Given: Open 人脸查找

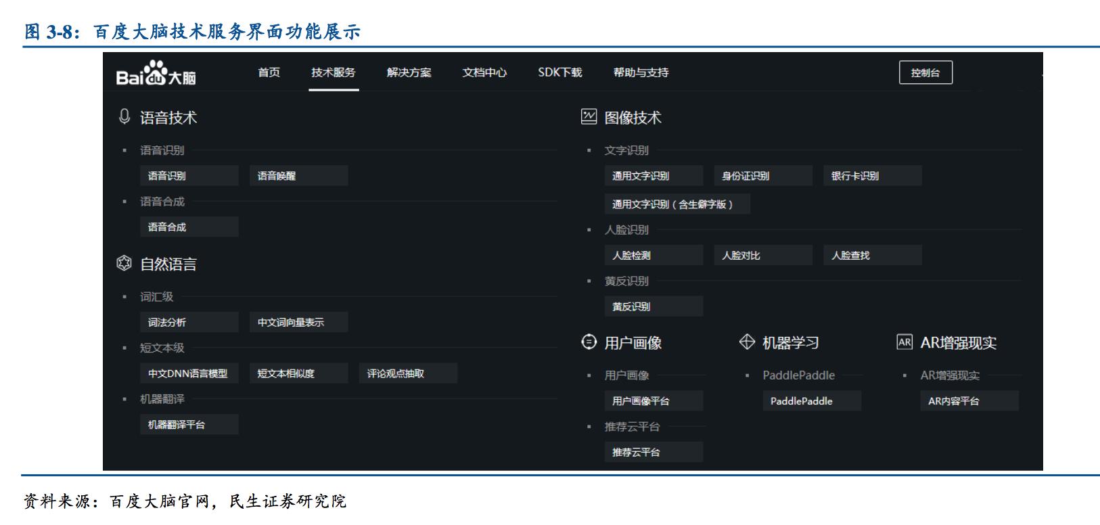Looking at the screenshot, I should (873, 256).
